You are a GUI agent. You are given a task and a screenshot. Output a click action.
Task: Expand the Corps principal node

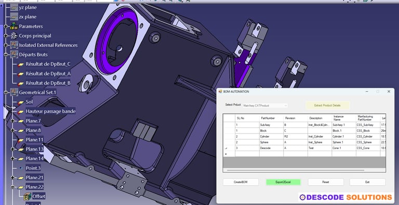click(x=6, y=36)
